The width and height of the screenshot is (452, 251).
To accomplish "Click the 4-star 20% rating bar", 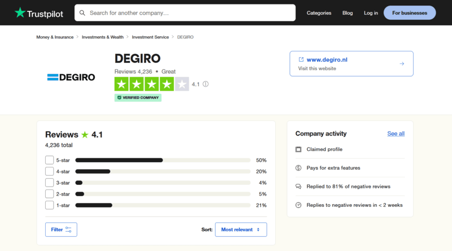I will (x=163, y=171).
